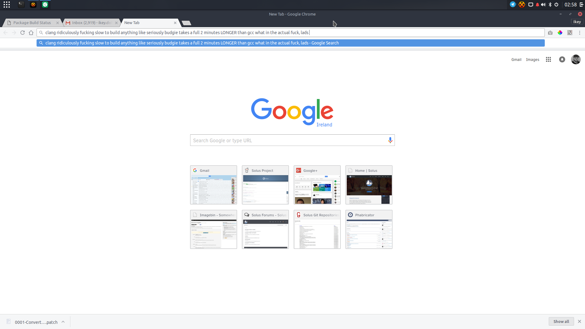Switch to the green Chrome task icon in panel
585x329 pixels.
[45, 5]
